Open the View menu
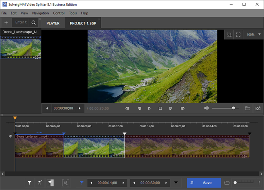Image resolution: width=264 pixels, height=190 pixels. [24, 13]
